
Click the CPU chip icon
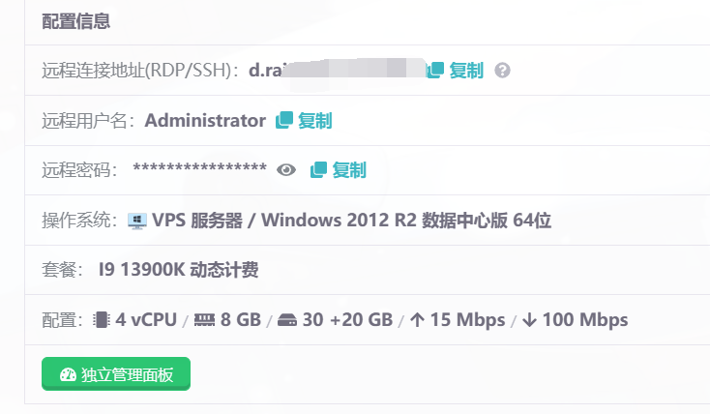[102, 320]
